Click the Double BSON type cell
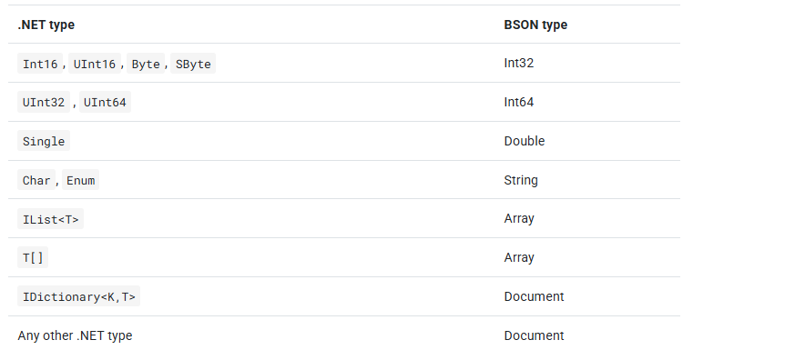Screen dimensions: 785x360 [525, 141]
